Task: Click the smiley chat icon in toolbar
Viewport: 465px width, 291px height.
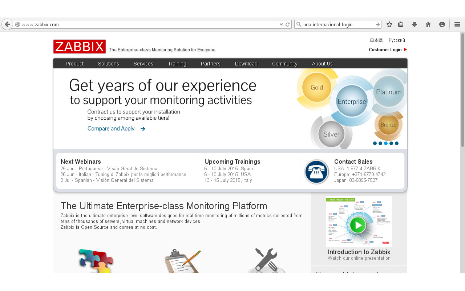Action: tap(442, 24)
